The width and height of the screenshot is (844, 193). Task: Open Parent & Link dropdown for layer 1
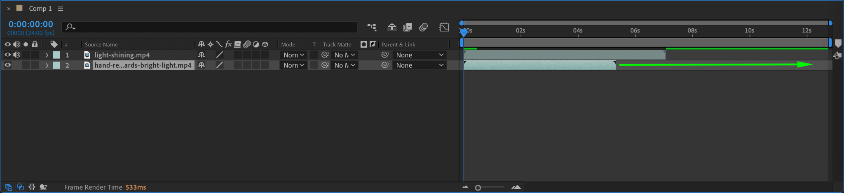(x=420, y=55)
